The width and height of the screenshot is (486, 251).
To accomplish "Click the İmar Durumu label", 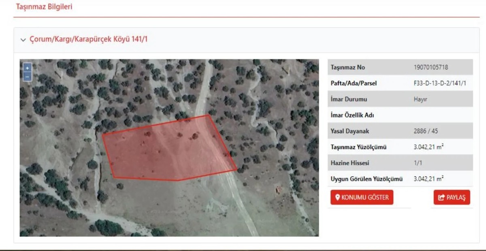I will click(349, 99).
